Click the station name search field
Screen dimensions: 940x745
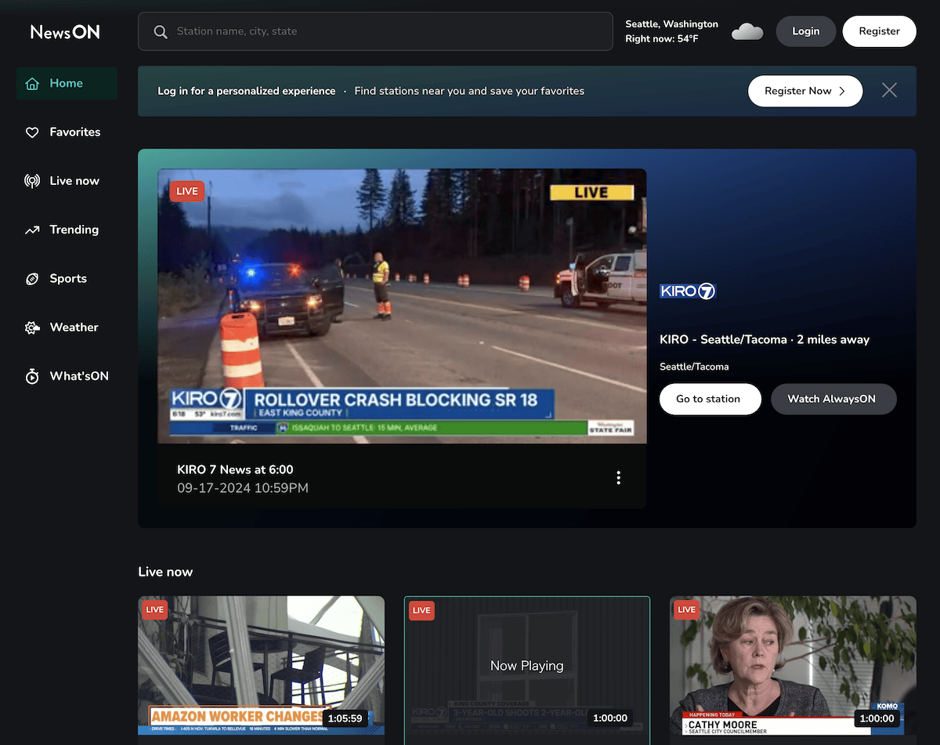(375, 31)
